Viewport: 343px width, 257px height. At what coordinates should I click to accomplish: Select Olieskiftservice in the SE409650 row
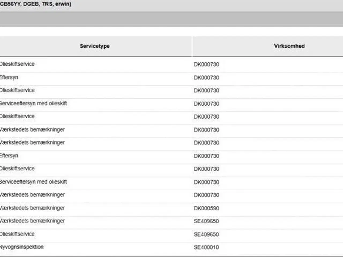point(17,234)
